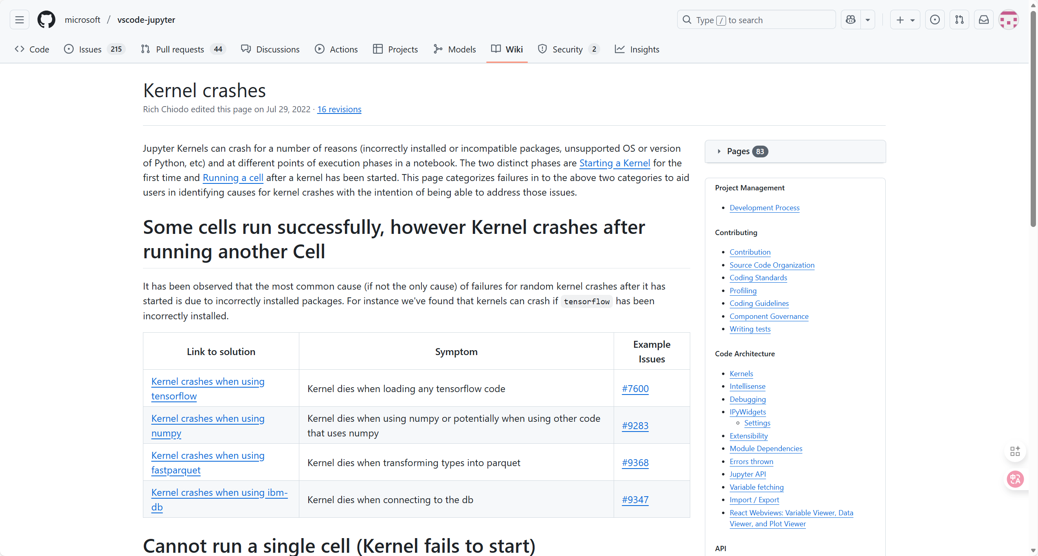This screenshot has width=1038, height=556.
Task: Click the translate floating icon
Action: 1015,479
